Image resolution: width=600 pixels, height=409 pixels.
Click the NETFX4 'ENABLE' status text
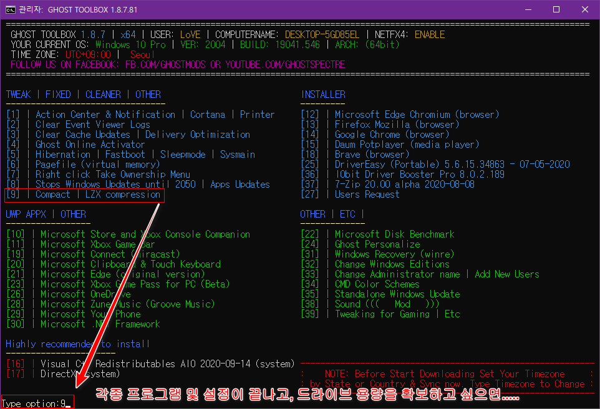pos(430,34)
